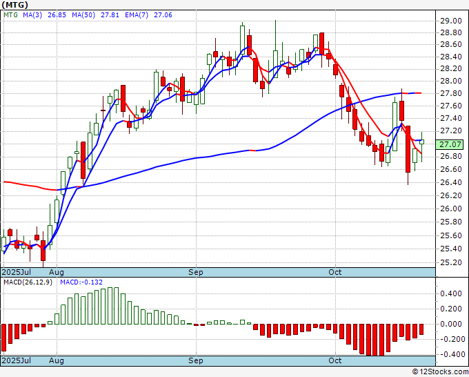
Task: Click the Oct marker on price chart axis
Action: pos(335,273)
